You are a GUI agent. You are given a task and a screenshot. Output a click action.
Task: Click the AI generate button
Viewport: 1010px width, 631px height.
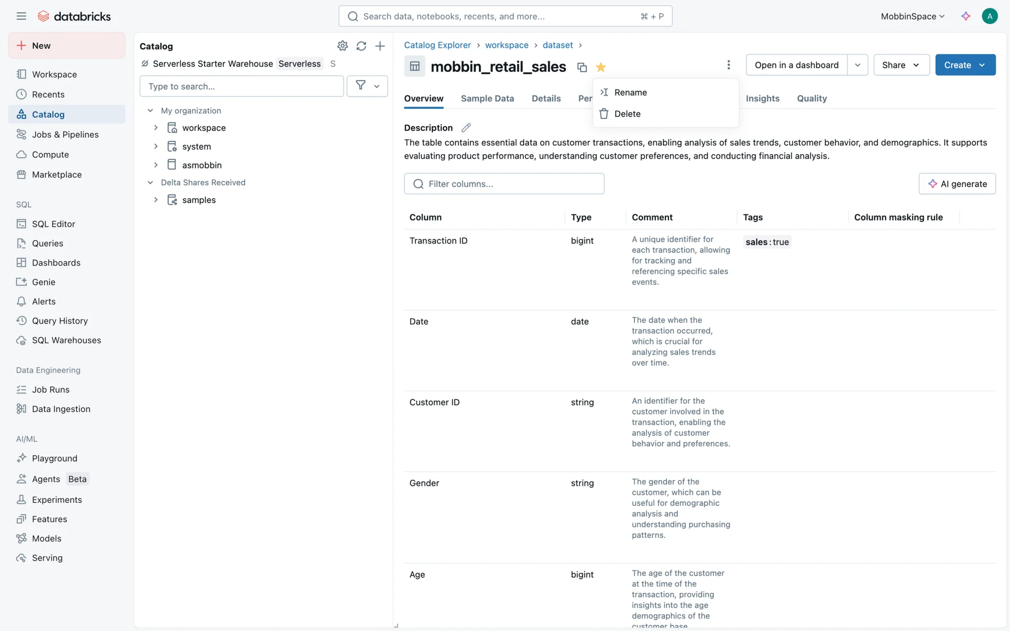point(957,184)
